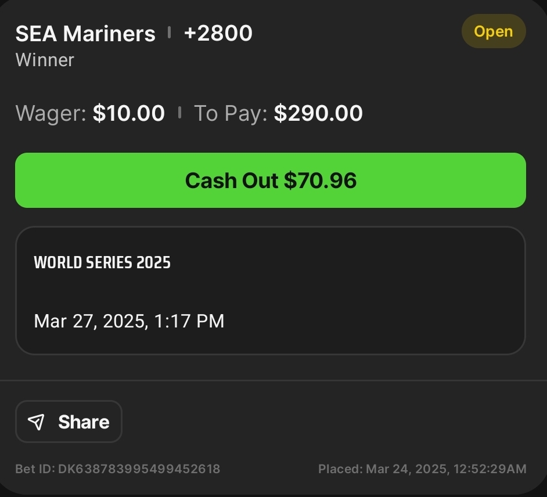The image size is (547, 497).
Task: Tap the Winner market label
Action: pos(45,60)
